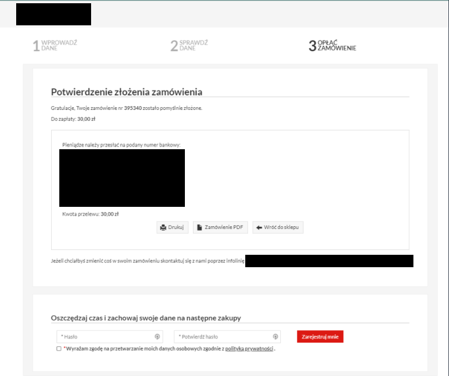The image size is (449, 376).
Task: Click the Jeżeli chciałbyś zmienić infolinia text
Action: [x=148, y=261]
